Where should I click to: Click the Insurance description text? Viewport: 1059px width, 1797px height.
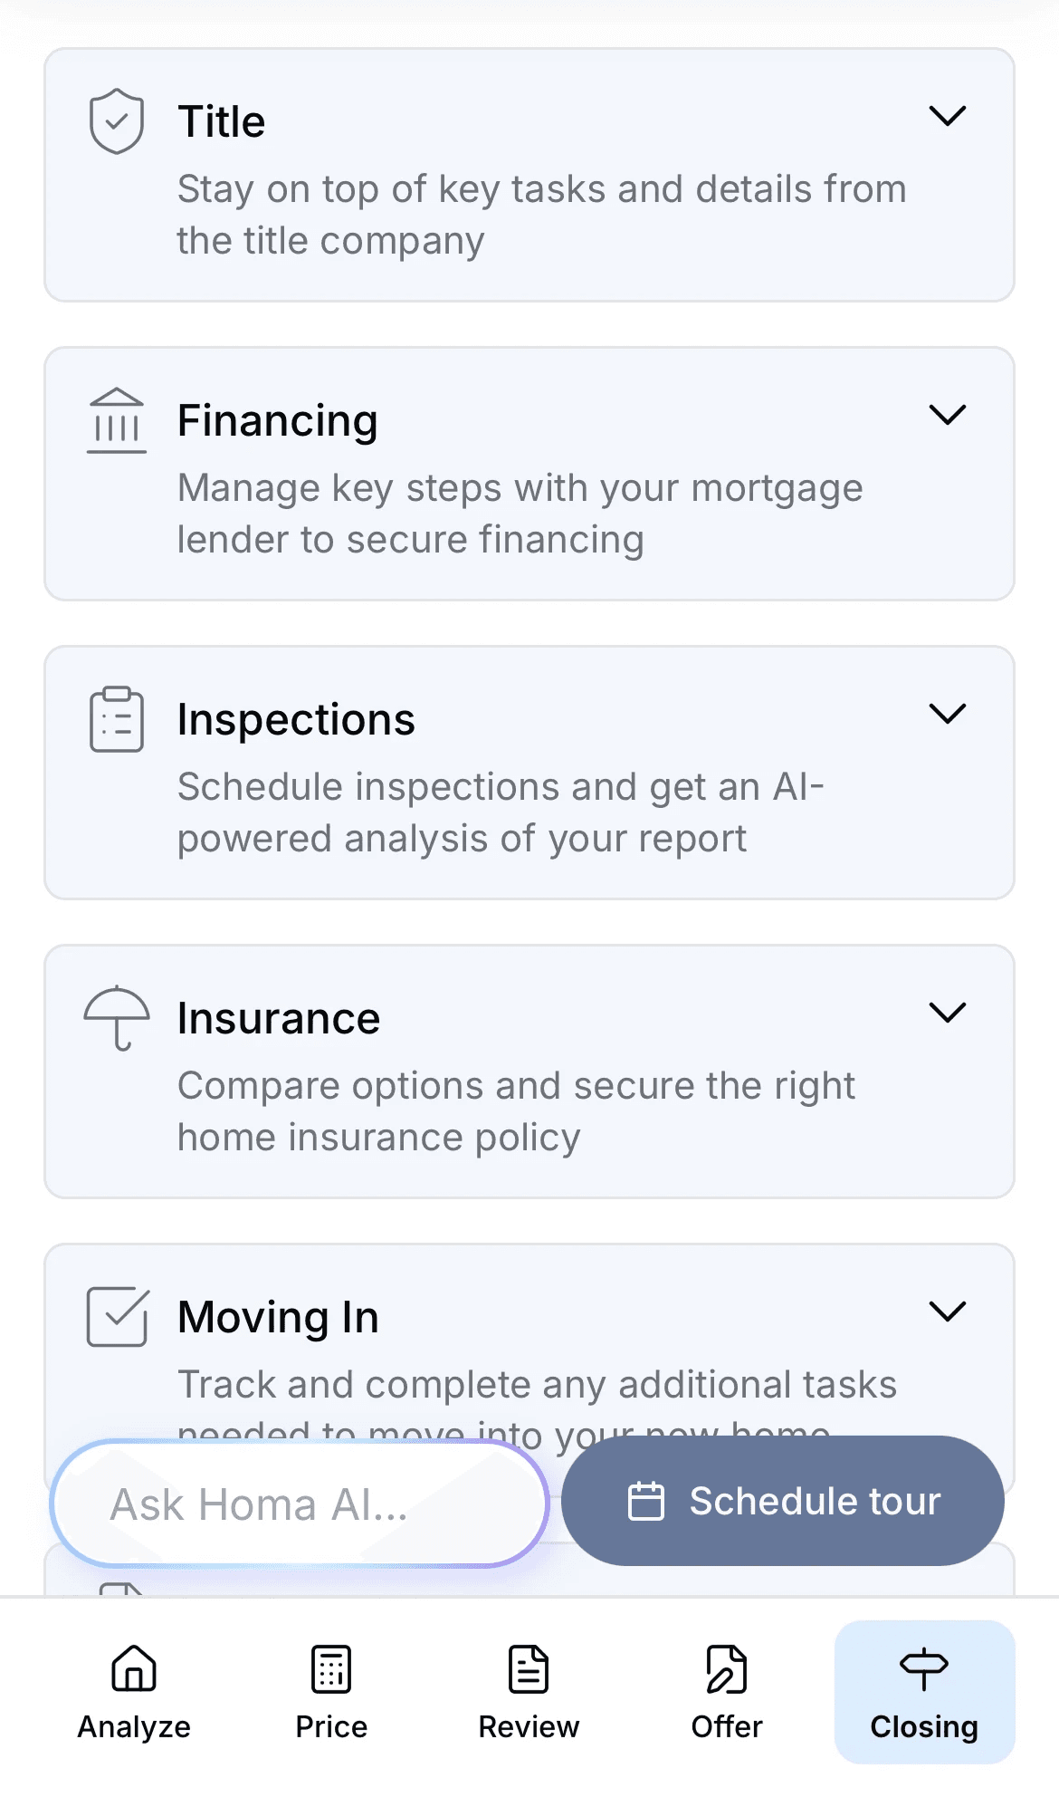pos(516,1111)
